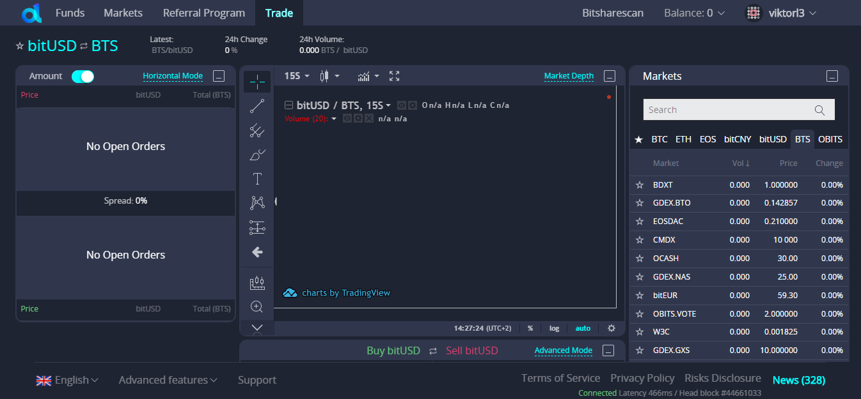Image resolution: width=861 pixels, height=399 pixels.
Task: Switch to the Sell bitUSD tab
Action: 472,350
